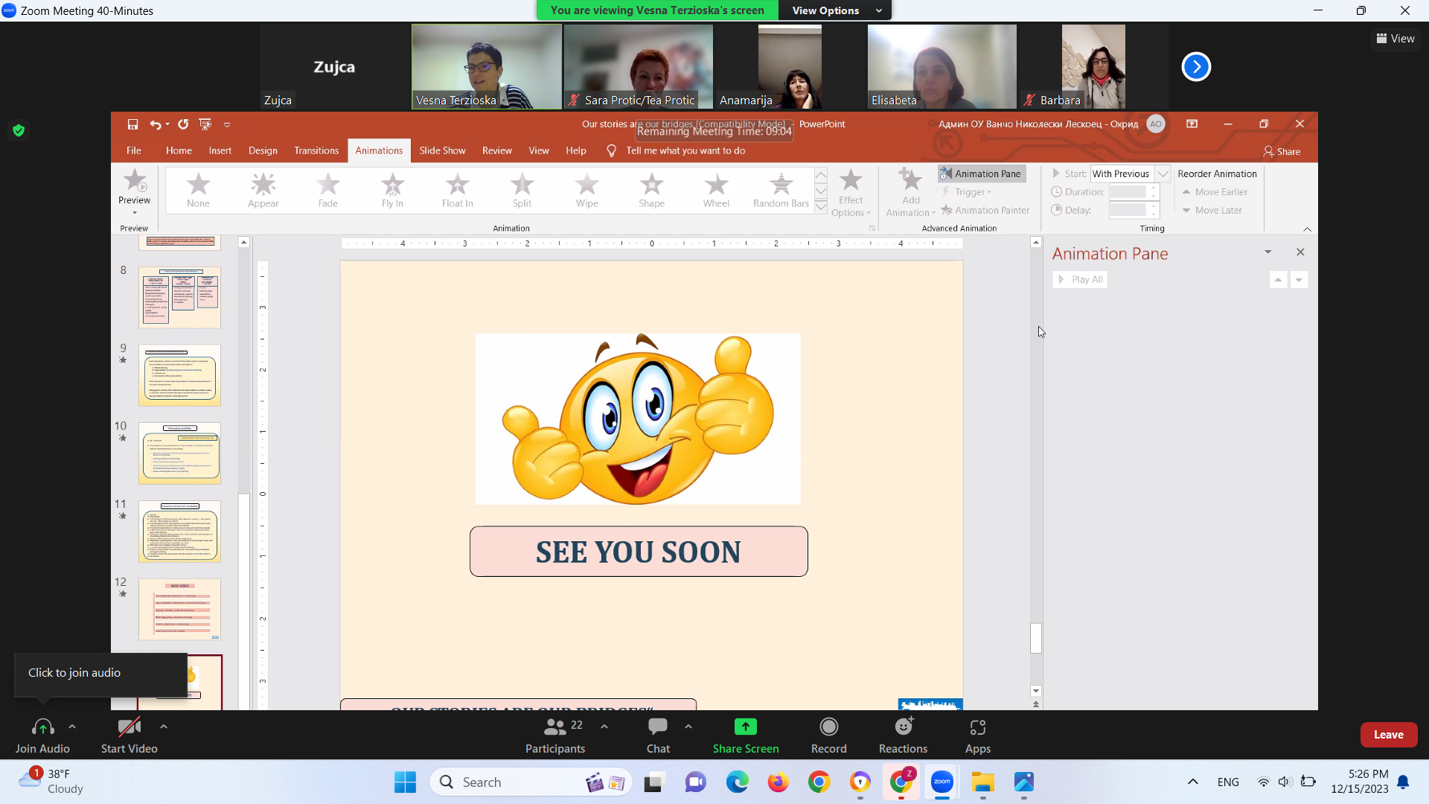Viewport: 1429px width, 804px height.
Task: Click the Record meeting icon
Action: (x=828, y=727)
